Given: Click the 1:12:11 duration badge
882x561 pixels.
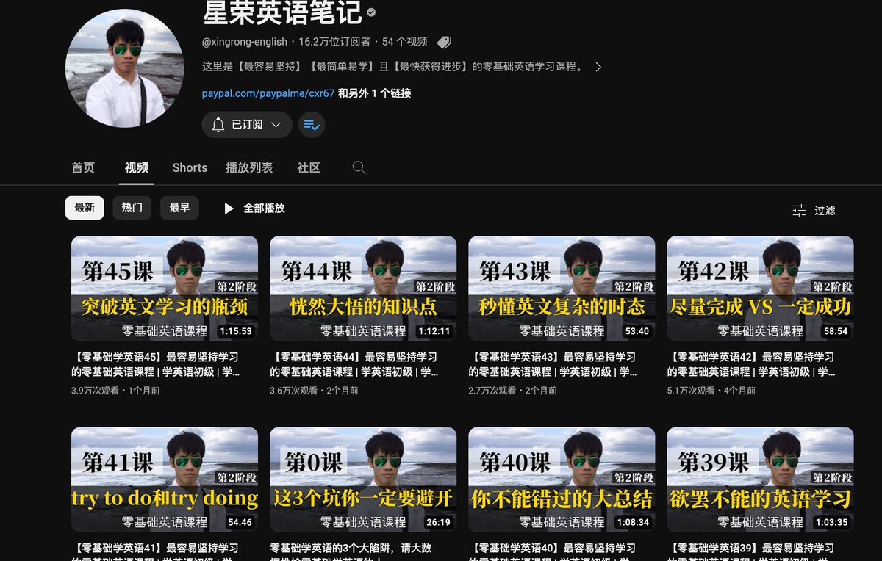Looking at the screenshot, I should (x=434, y=331).
